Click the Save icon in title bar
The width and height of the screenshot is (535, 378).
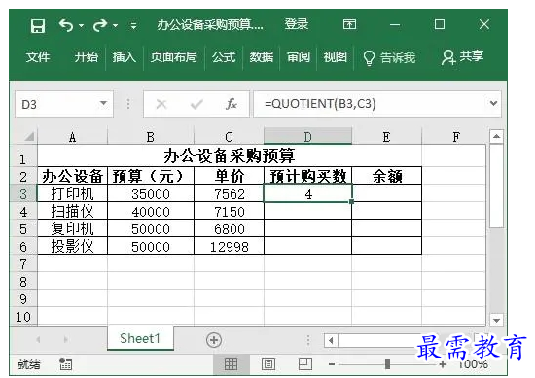(38, 25)
